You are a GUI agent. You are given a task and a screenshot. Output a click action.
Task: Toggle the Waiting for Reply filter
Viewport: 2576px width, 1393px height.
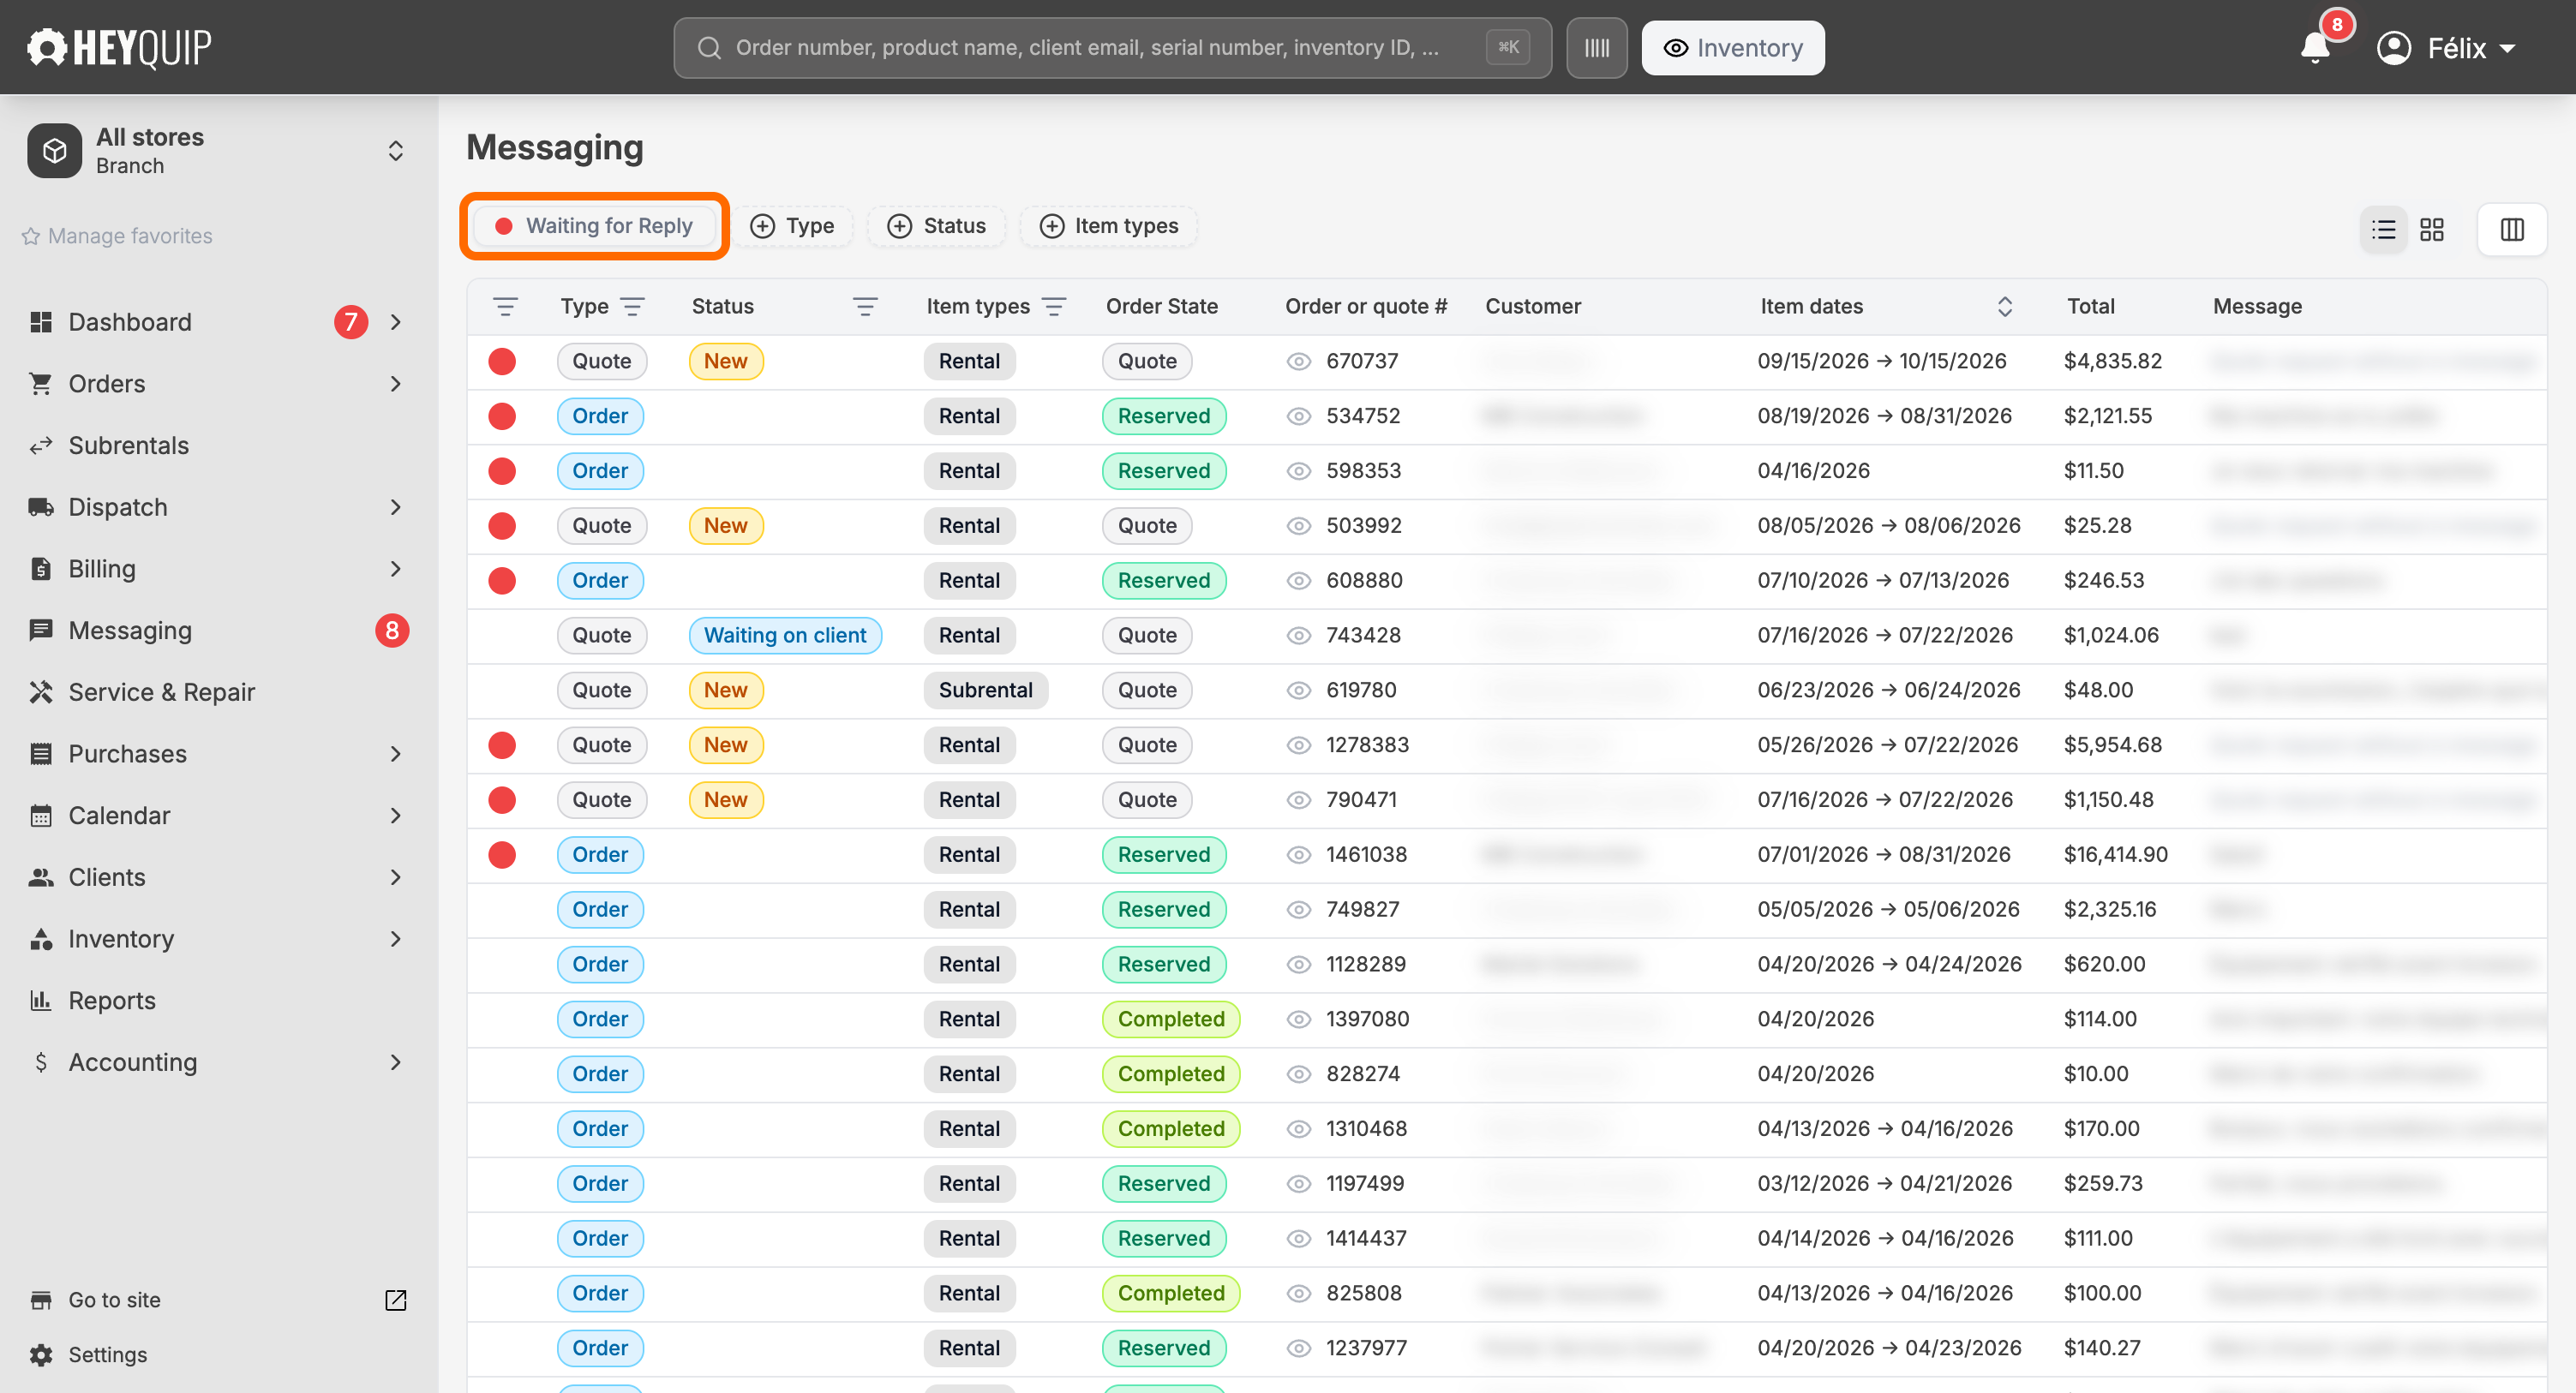[595, 226]
